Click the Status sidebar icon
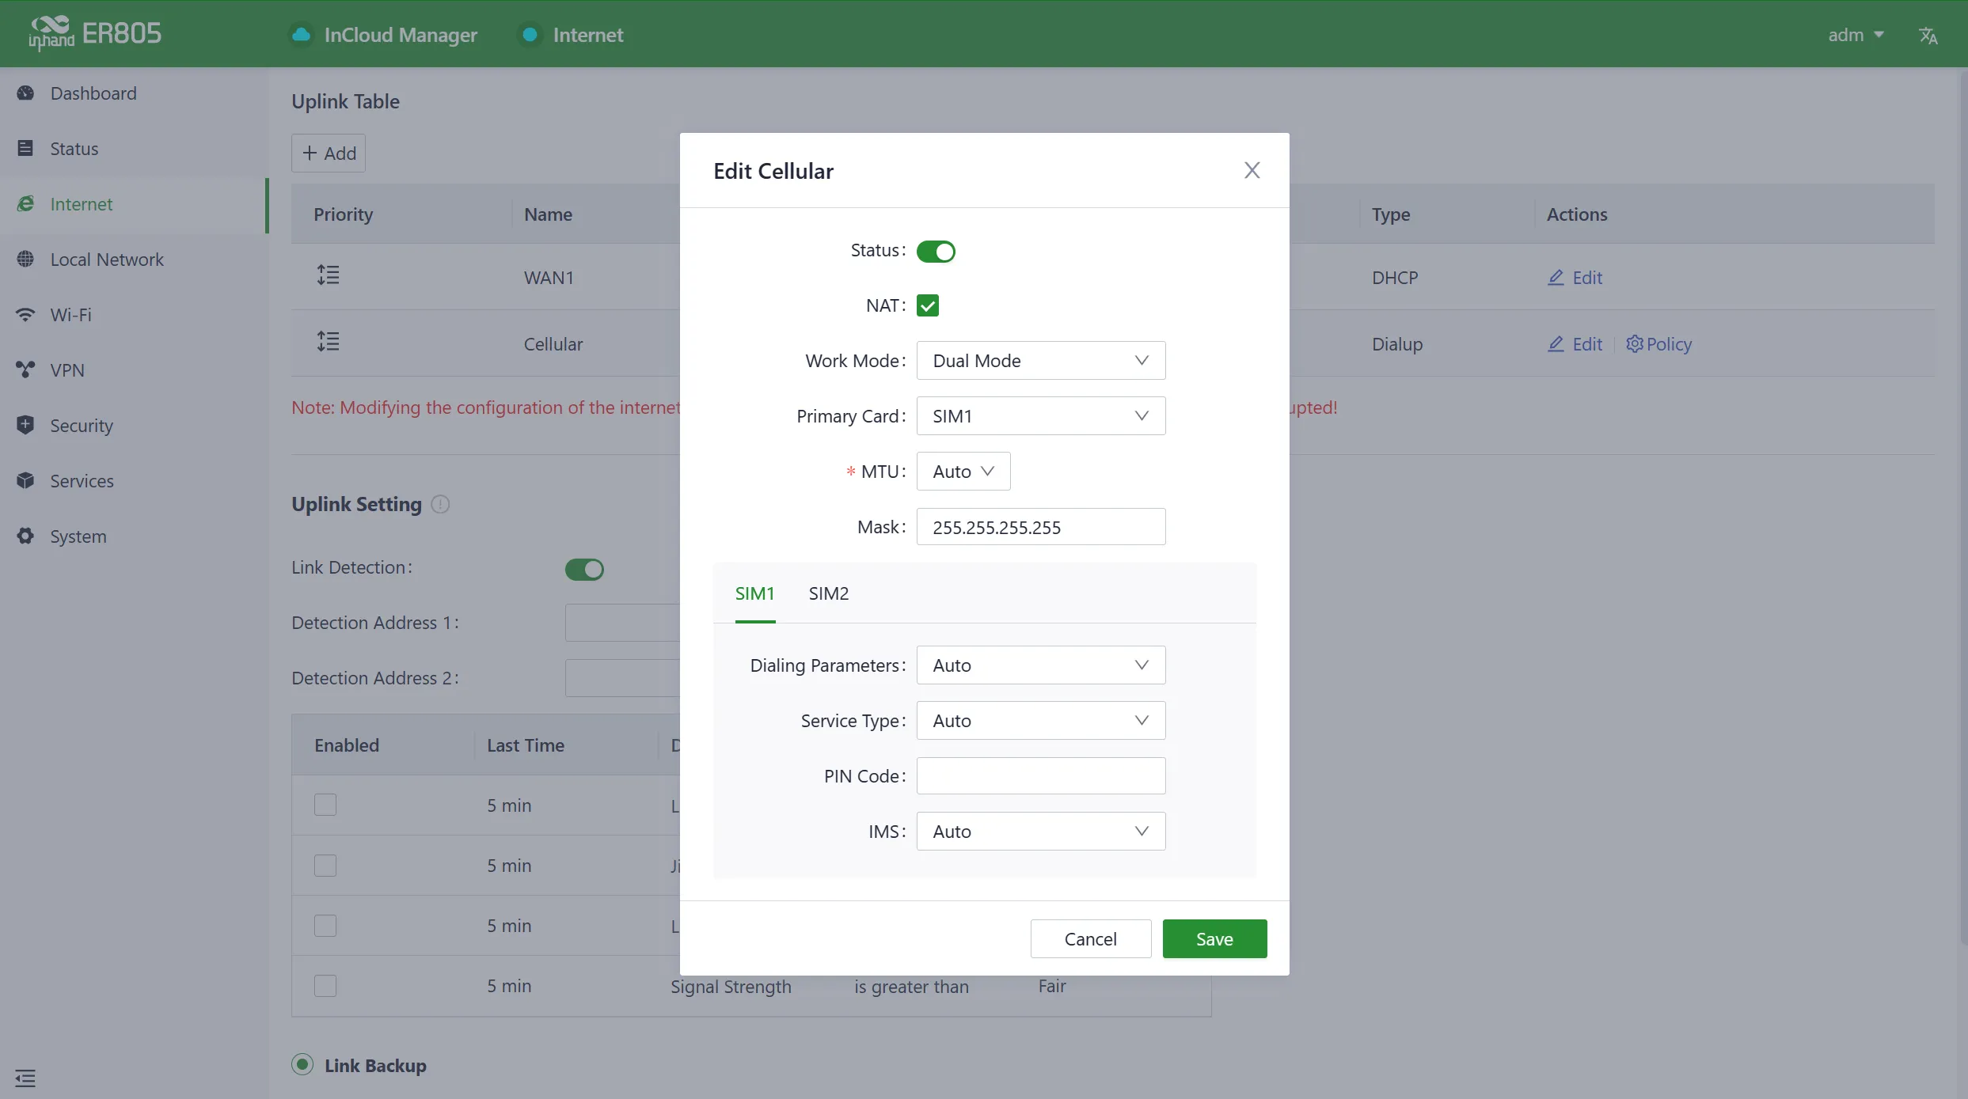 25,149
